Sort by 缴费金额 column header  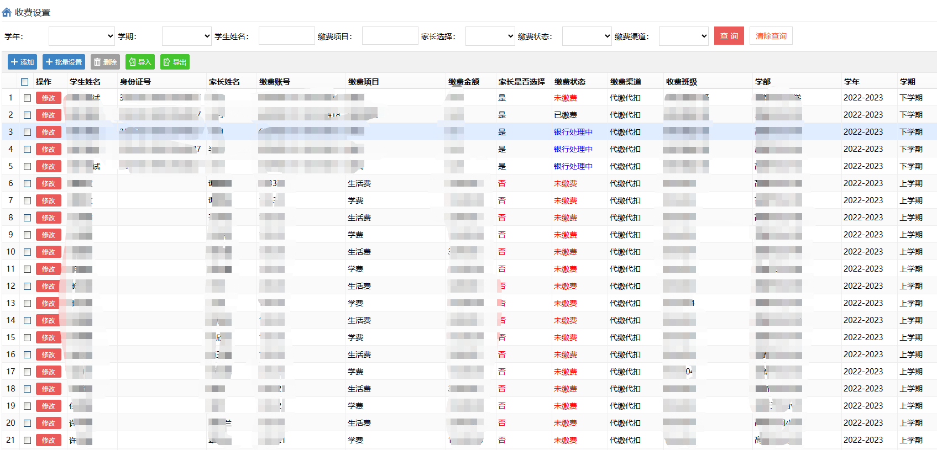click(x=464, y=82)
